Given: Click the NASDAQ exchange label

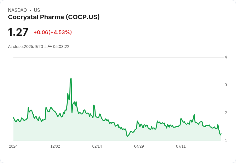Looking at the screenshot, I should click(17, 10).
